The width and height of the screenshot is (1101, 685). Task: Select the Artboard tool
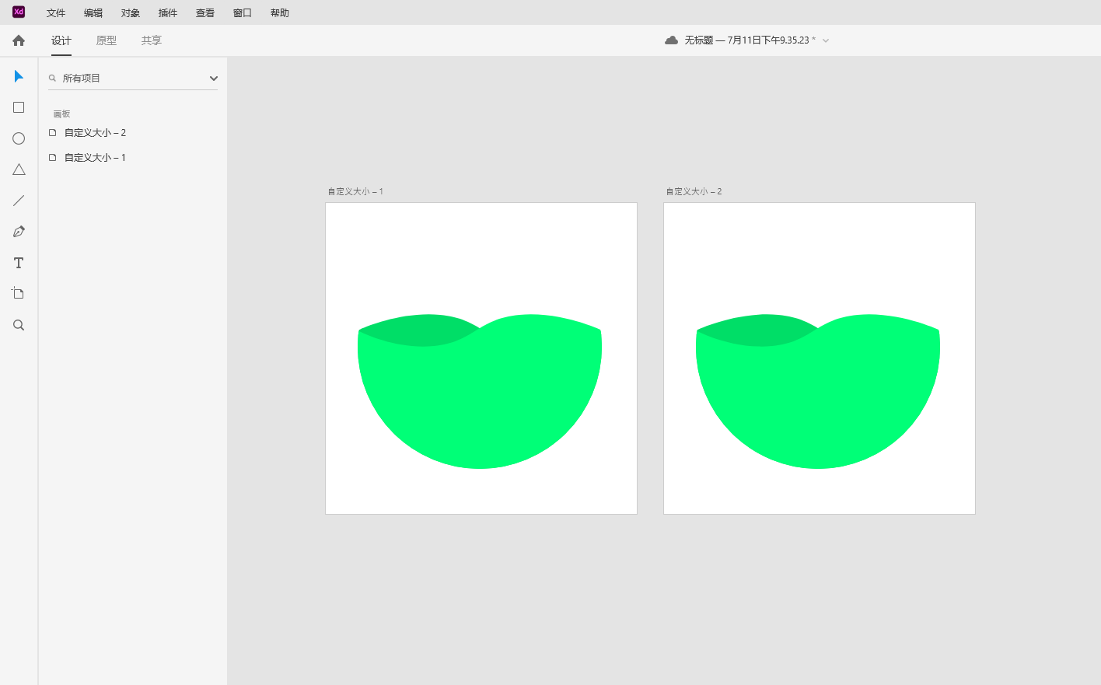18,293
